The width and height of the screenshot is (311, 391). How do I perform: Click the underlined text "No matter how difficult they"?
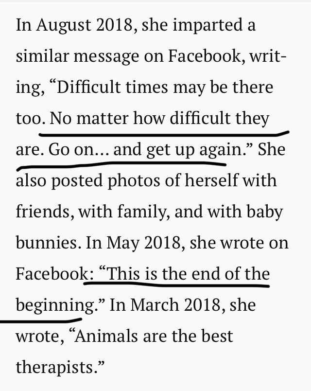point(160,118)
